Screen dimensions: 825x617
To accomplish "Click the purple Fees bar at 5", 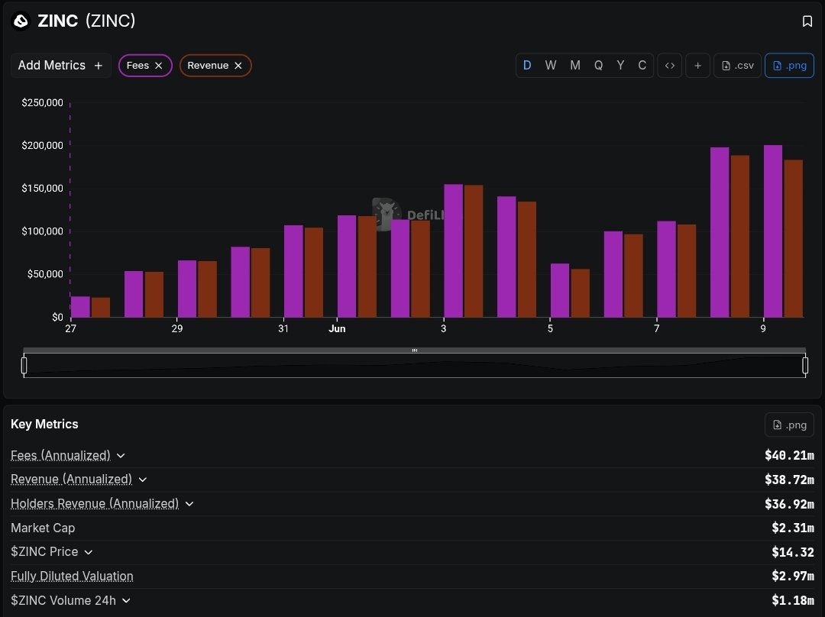I will click(x=560, y=290).
